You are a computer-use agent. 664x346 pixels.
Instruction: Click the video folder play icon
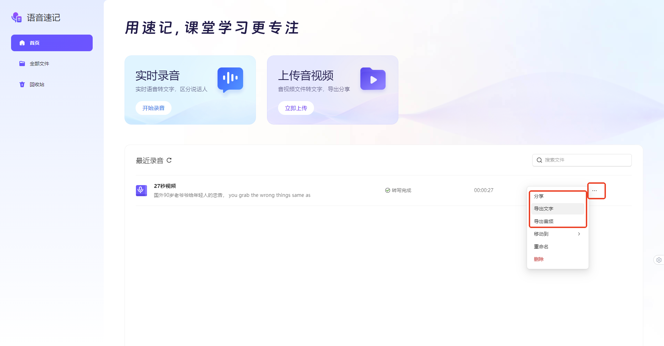tap(373, 79)
